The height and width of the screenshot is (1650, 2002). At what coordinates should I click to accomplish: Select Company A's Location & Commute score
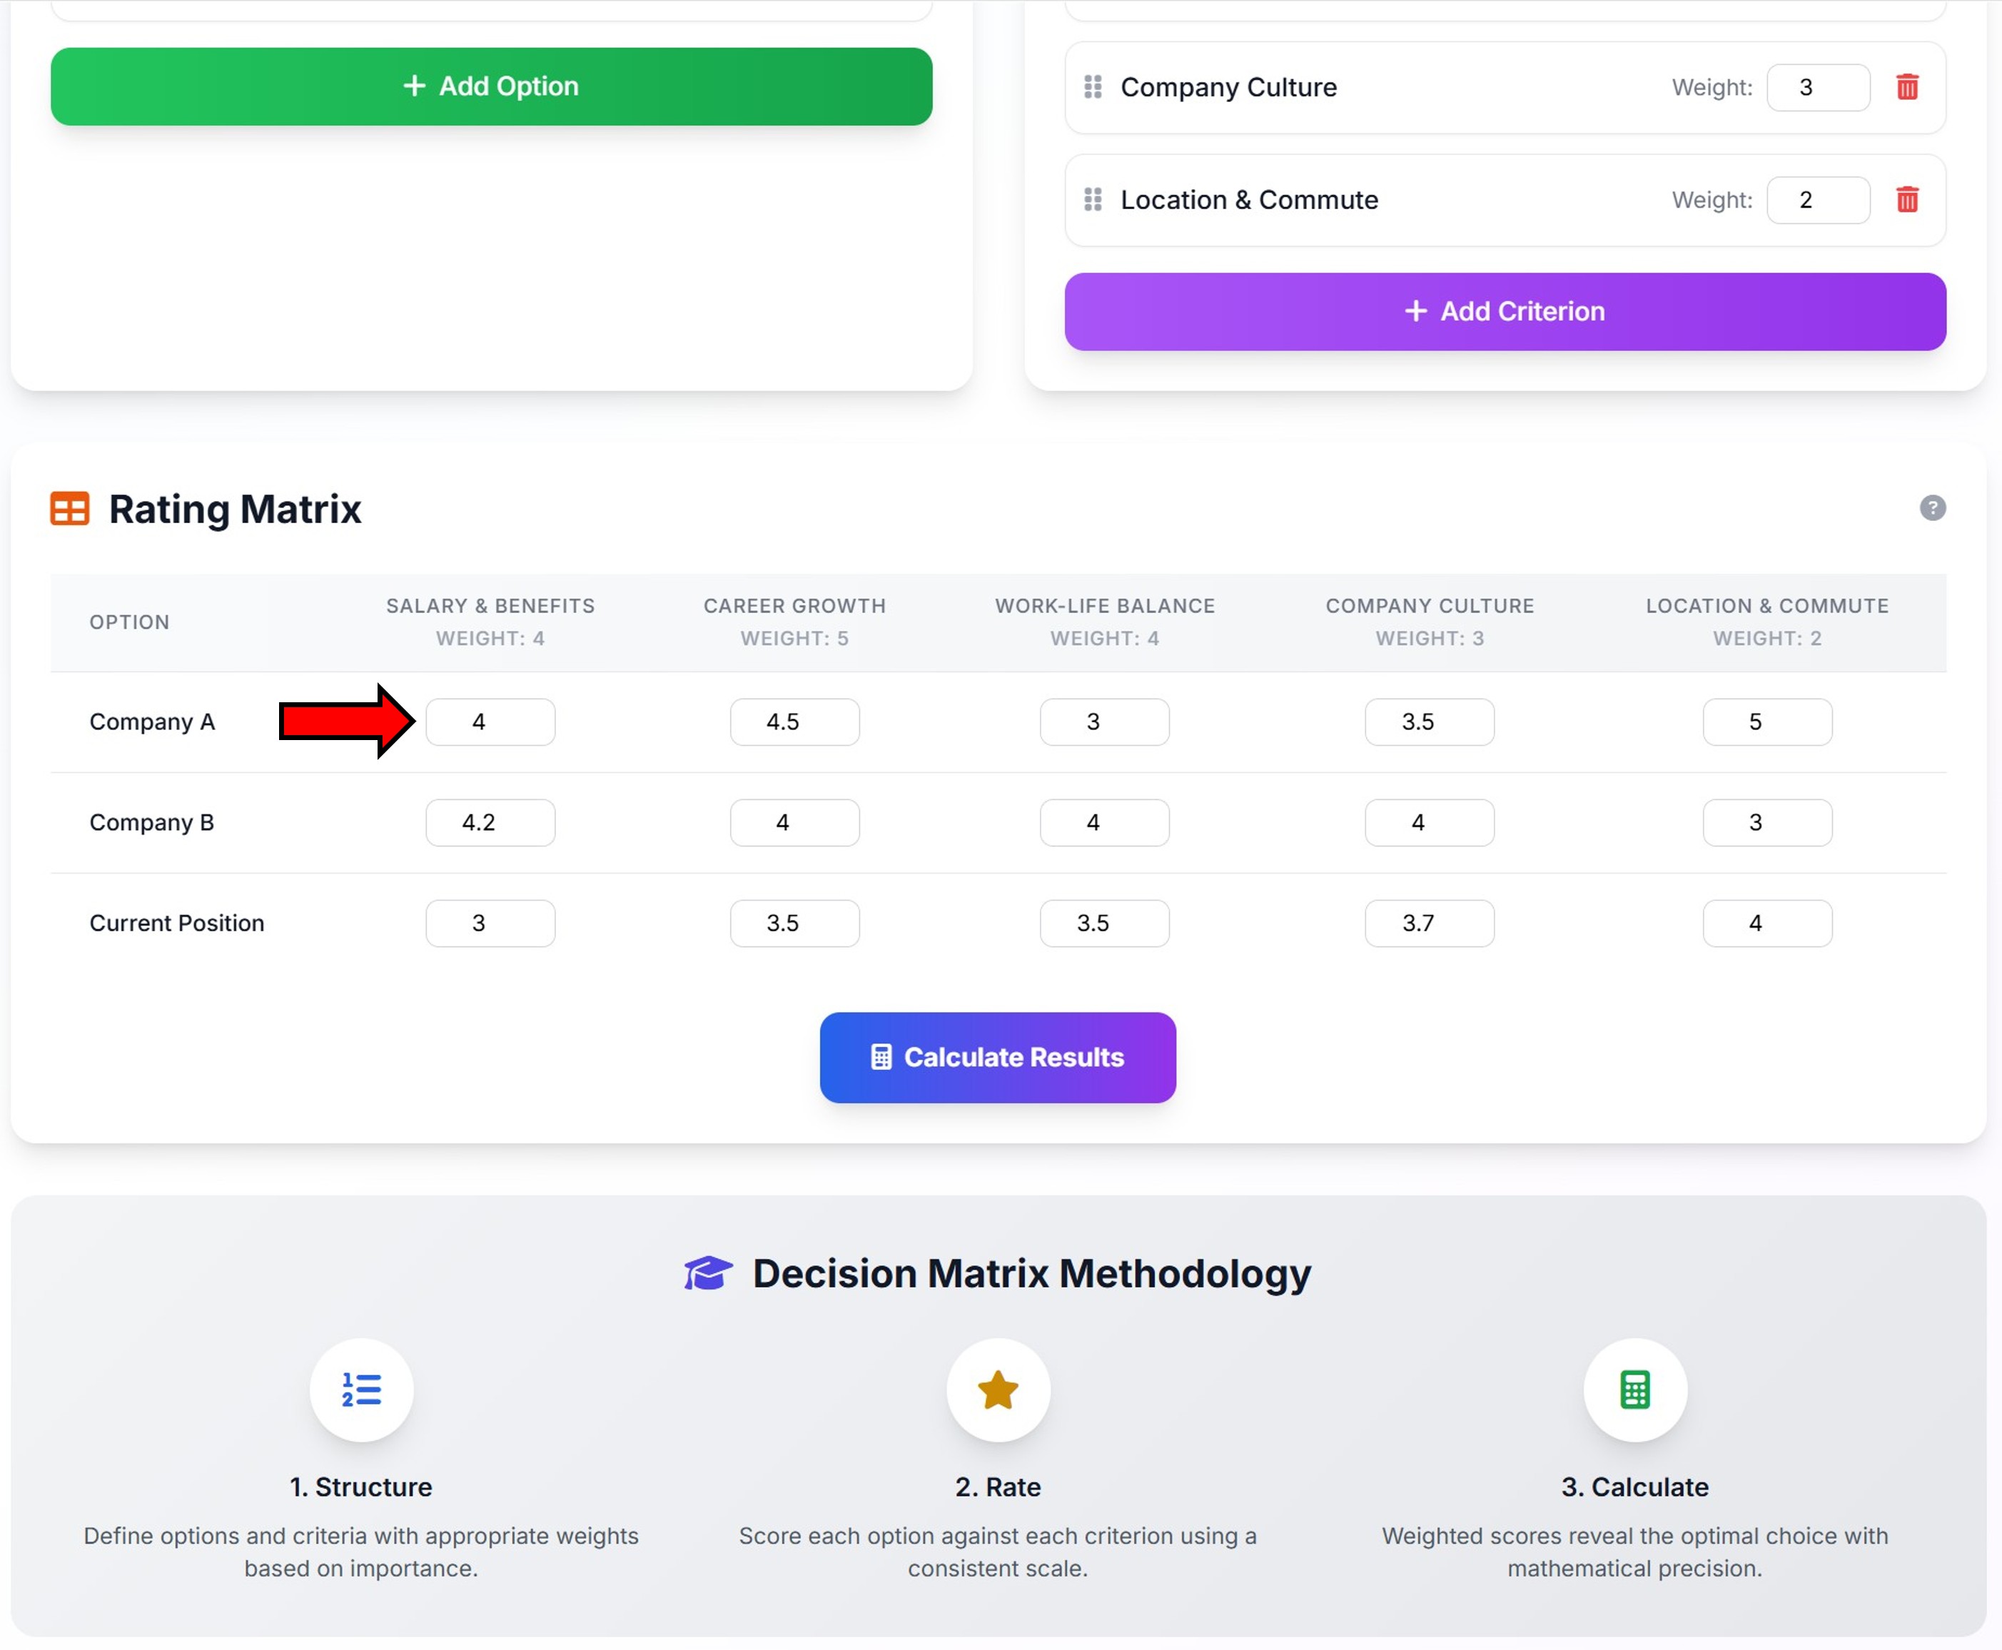[x=1766, y=722]
